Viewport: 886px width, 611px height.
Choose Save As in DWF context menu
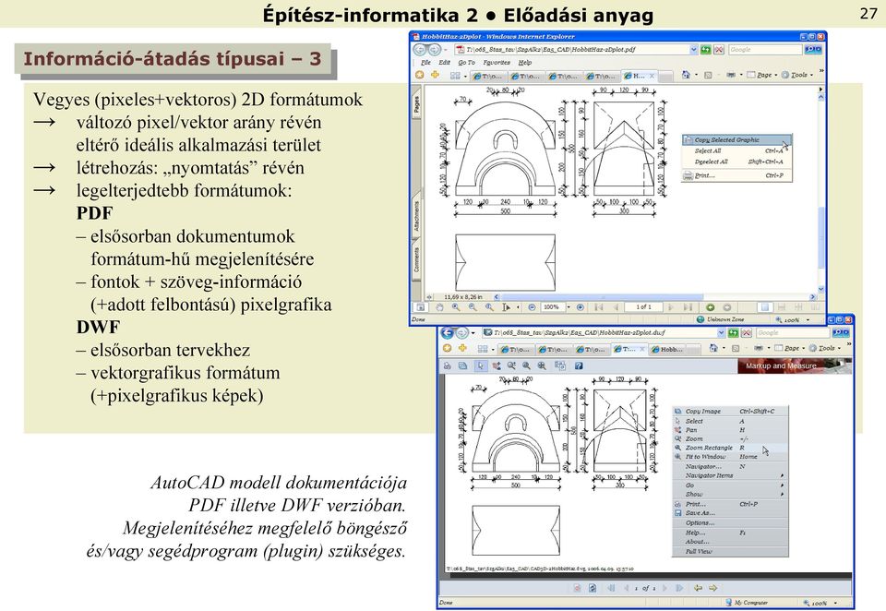[x=729, y=513]
